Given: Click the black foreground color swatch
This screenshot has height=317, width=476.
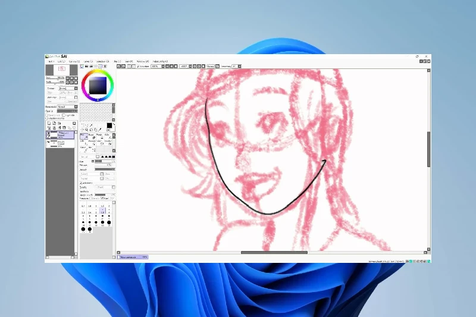Looking at the screenshot, I should 109,125.
